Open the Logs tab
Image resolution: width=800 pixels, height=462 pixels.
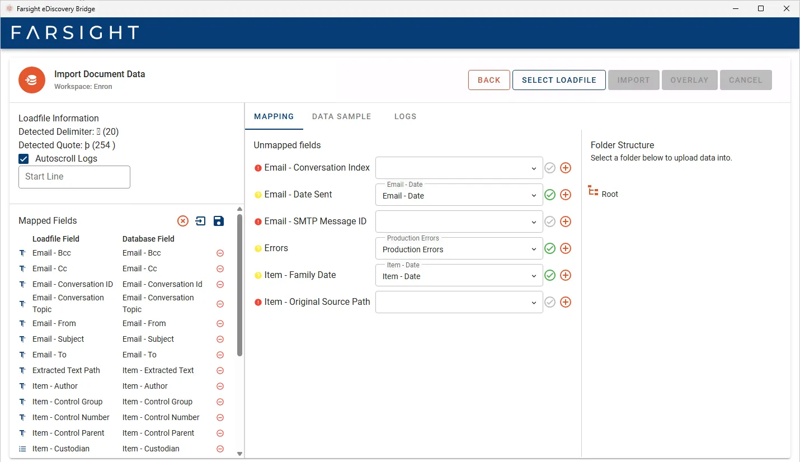405,116
